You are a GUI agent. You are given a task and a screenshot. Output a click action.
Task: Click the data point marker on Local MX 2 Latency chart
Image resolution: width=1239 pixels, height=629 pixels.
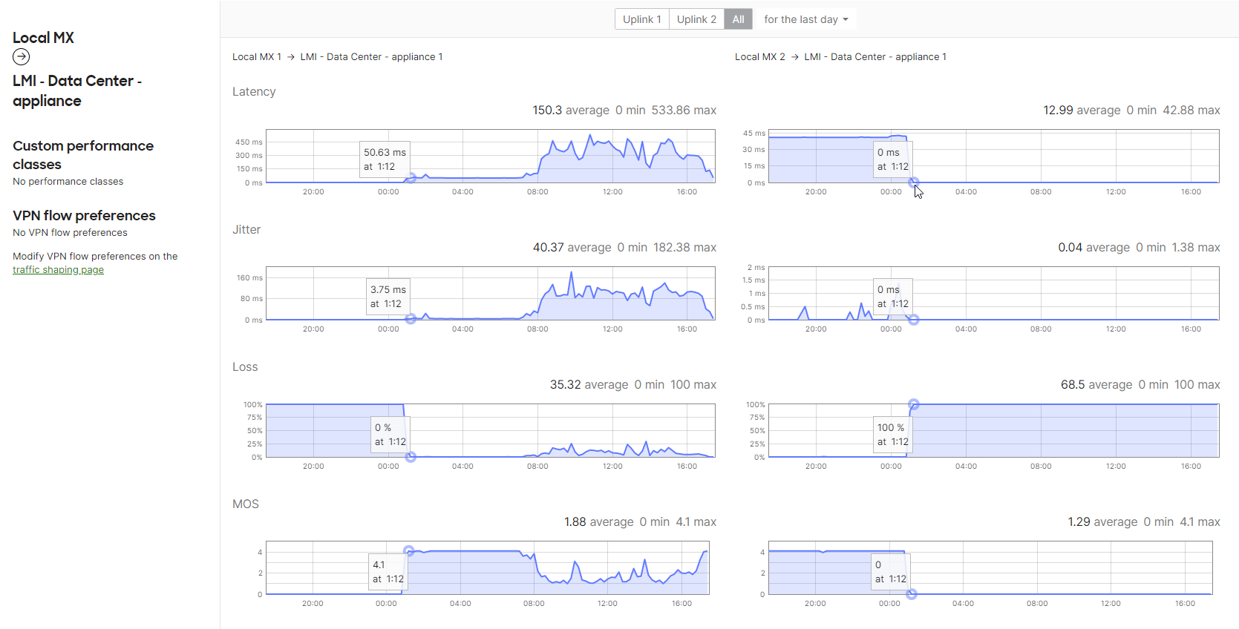pyautogui.click(x=914, y=182)
